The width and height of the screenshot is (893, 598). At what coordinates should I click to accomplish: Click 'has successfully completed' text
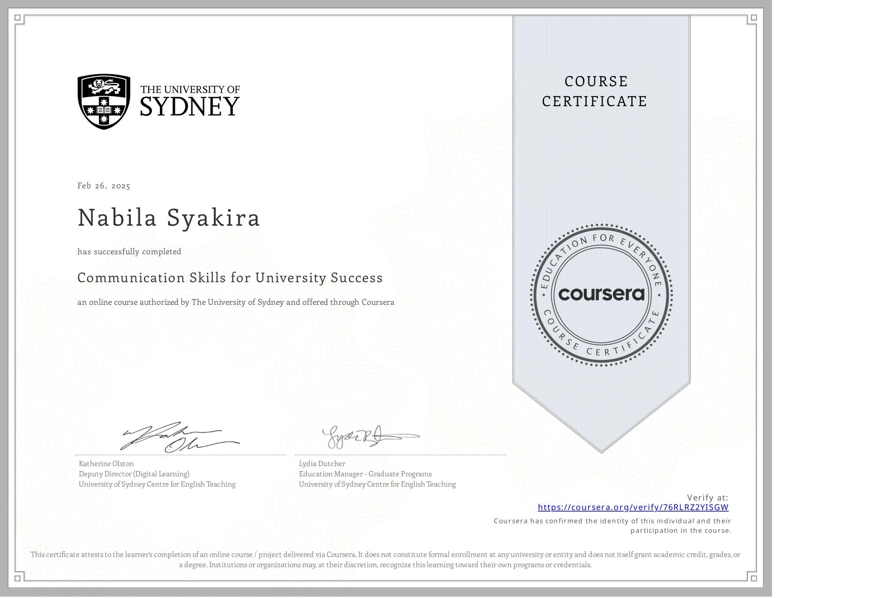pos(129,252)
